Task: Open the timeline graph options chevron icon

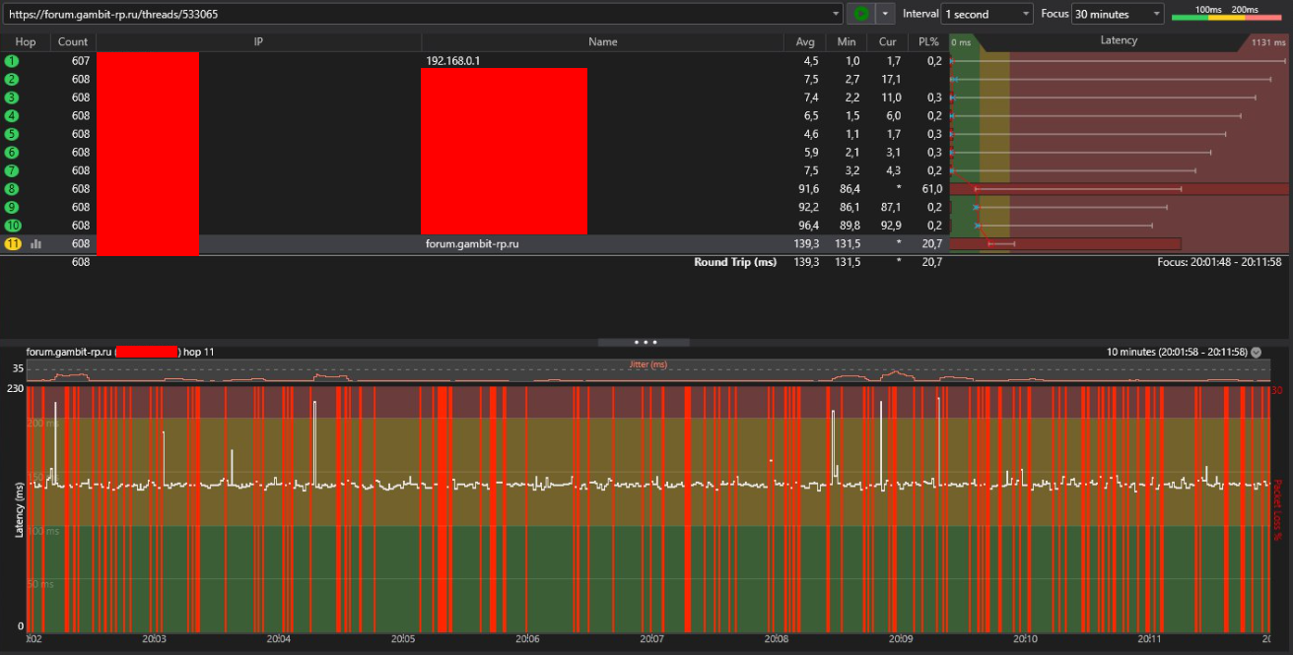Action: pos(1256,352)
